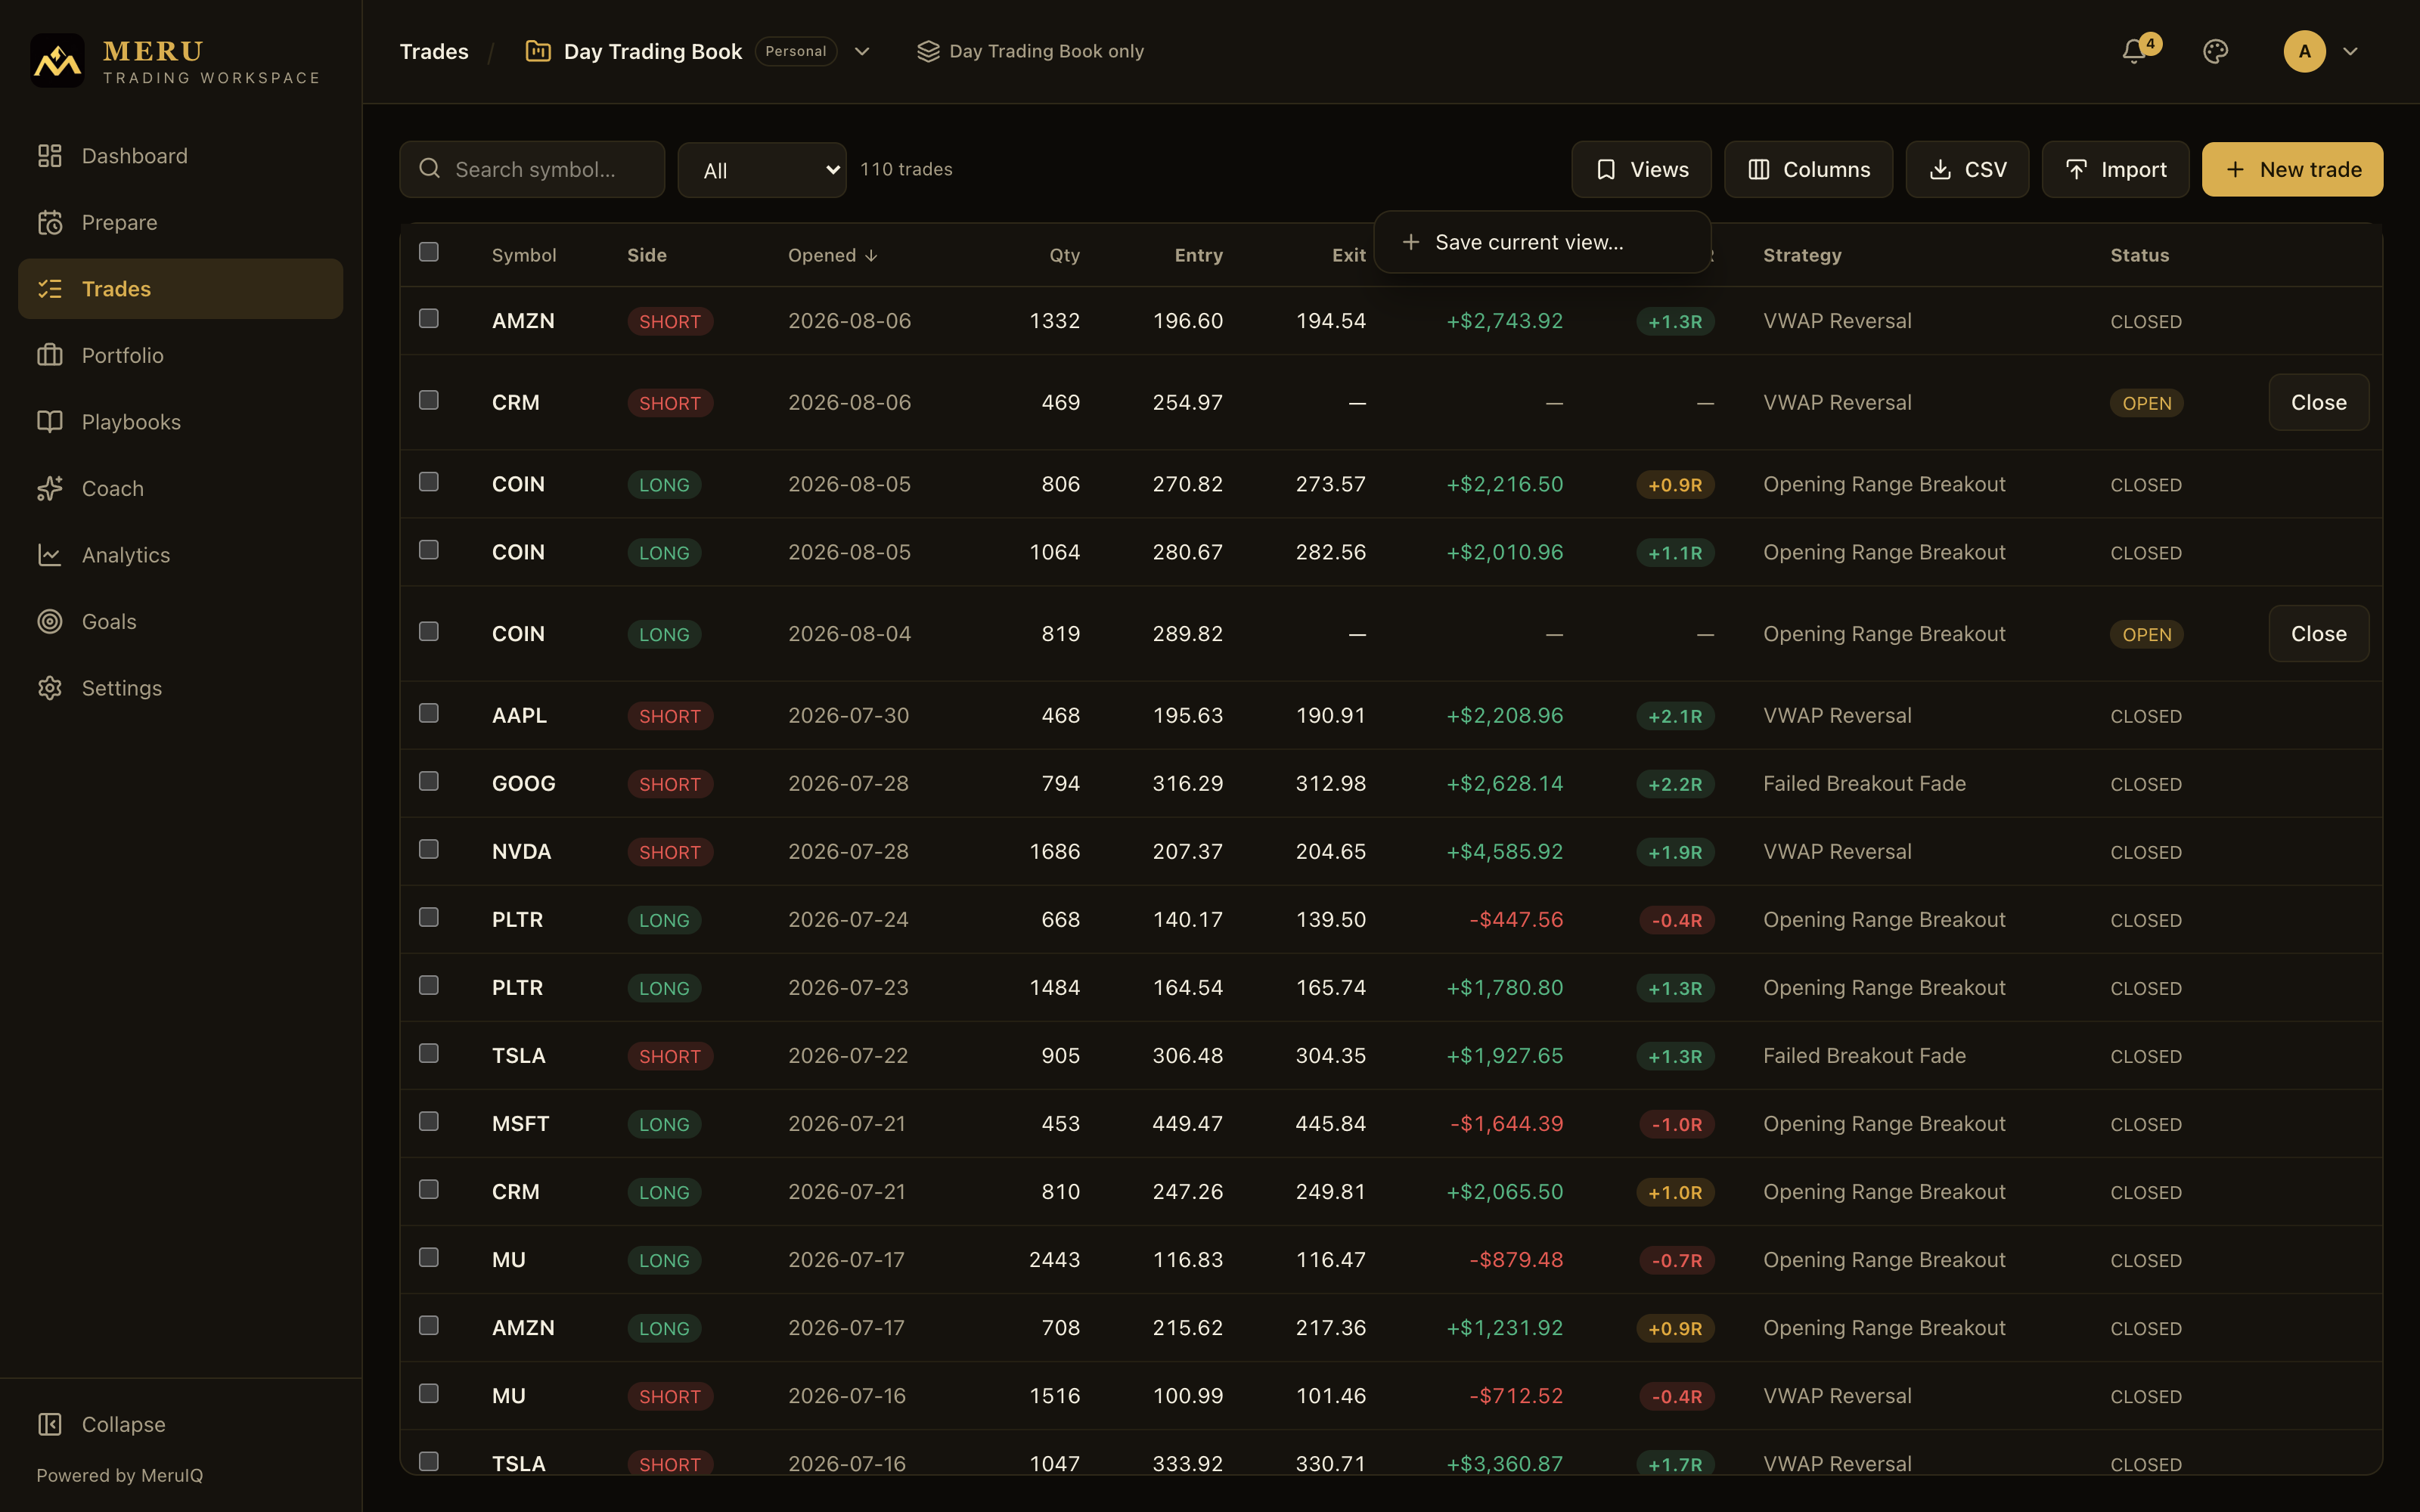Check the TSLA 2026-07-22 trade
The width and height of the screenshot is (2420, 1512).
(x=429, y=1053)
